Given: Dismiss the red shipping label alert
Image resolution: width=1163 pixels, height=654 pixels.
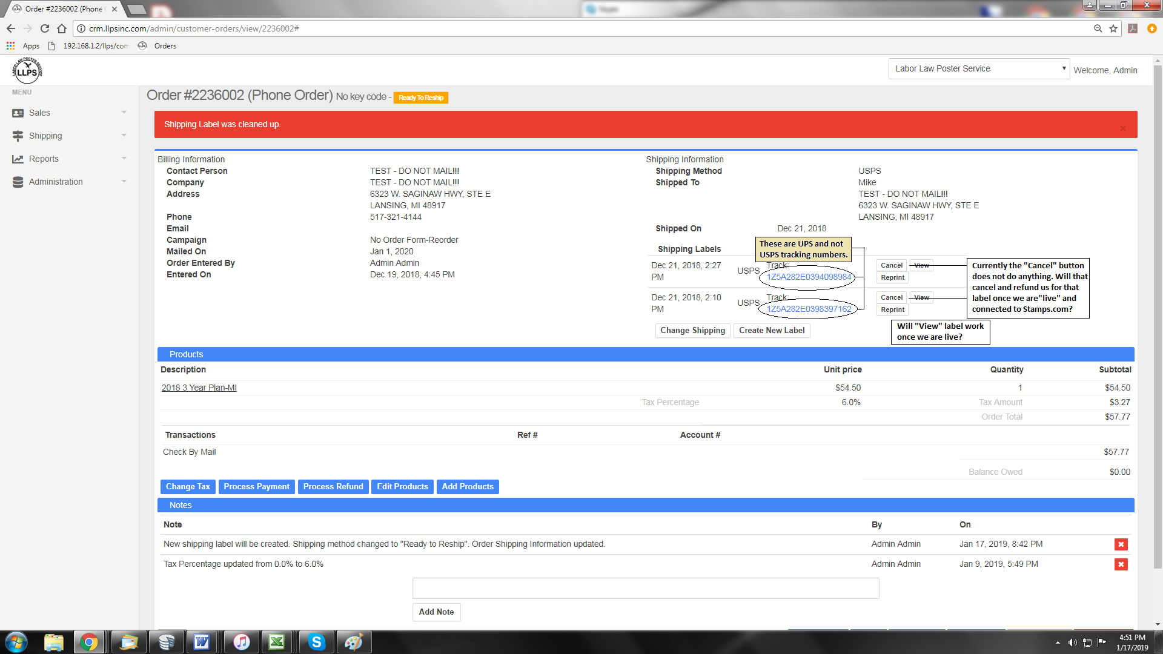Looking at the screenshot, I should pos(1123,128).
